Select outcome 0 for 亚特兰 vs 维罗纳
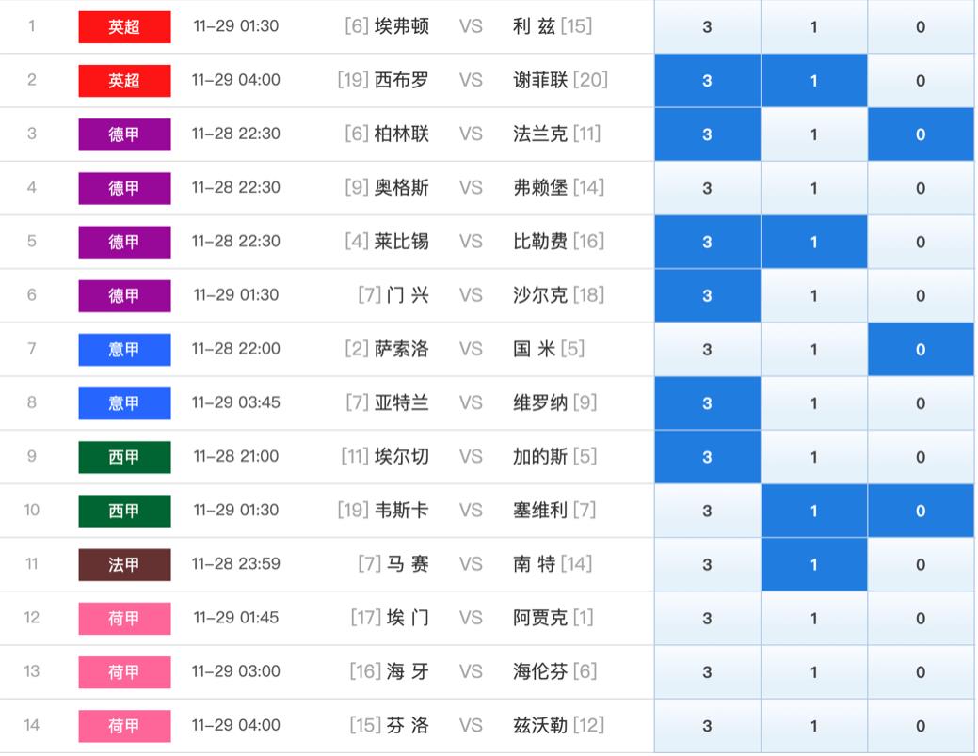The height and width of the screenshot is (756, 978). pyautogui.click(x=921, y=403)
